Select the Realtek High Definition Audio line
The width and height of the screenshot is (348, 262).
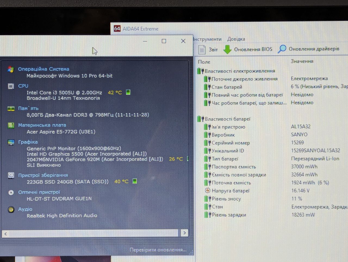(62, 215)
